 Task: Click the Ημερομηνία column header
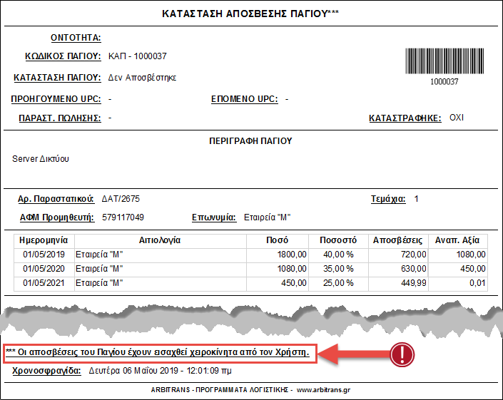point(44,240)
